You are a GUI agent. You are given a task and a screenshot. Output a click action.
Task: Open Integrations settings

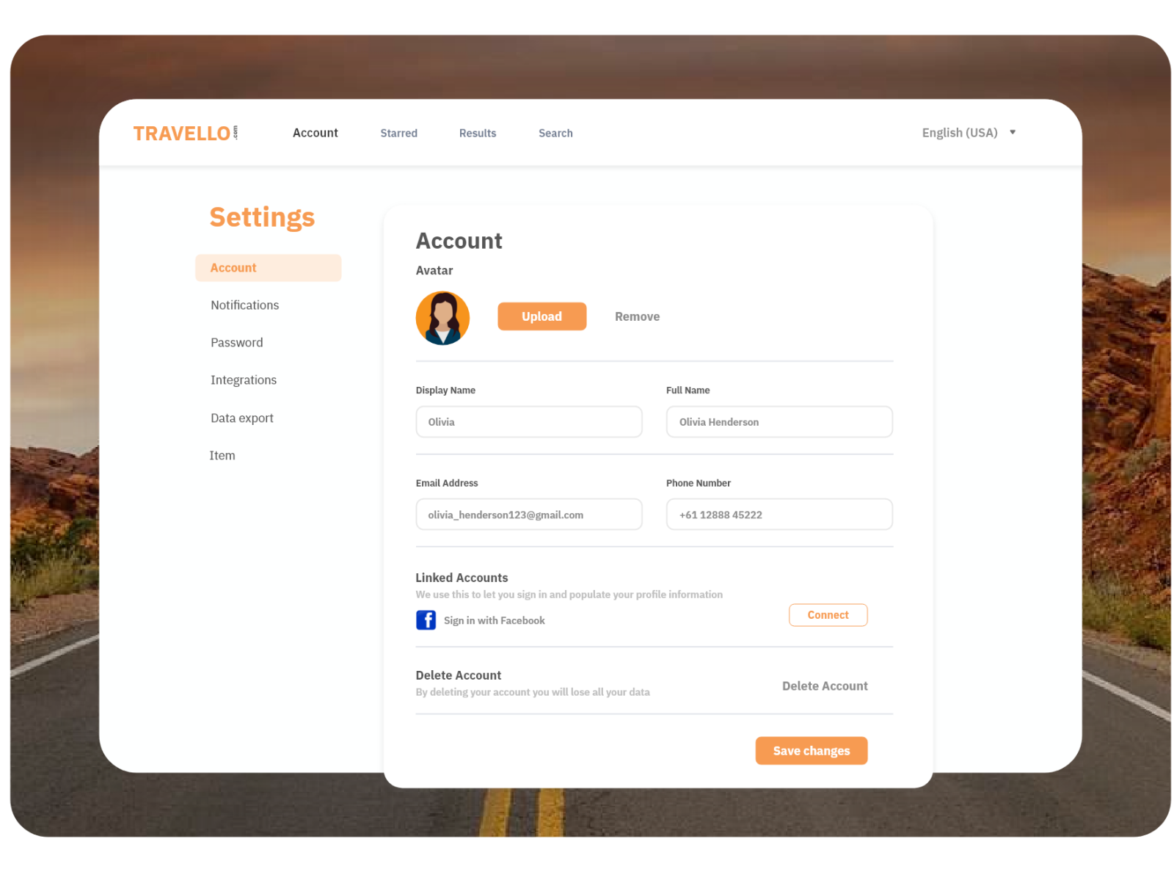[x=244, y=379]
